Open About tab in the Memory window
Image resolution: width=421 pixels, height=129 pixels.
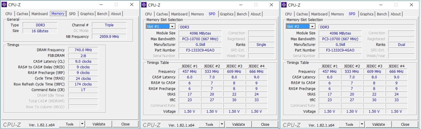pos(116,14)
